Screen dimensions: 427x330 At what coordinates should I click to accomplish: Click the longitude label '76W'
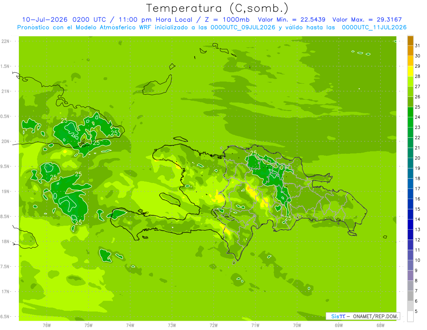pyautogui.click(x=47, y=325)
